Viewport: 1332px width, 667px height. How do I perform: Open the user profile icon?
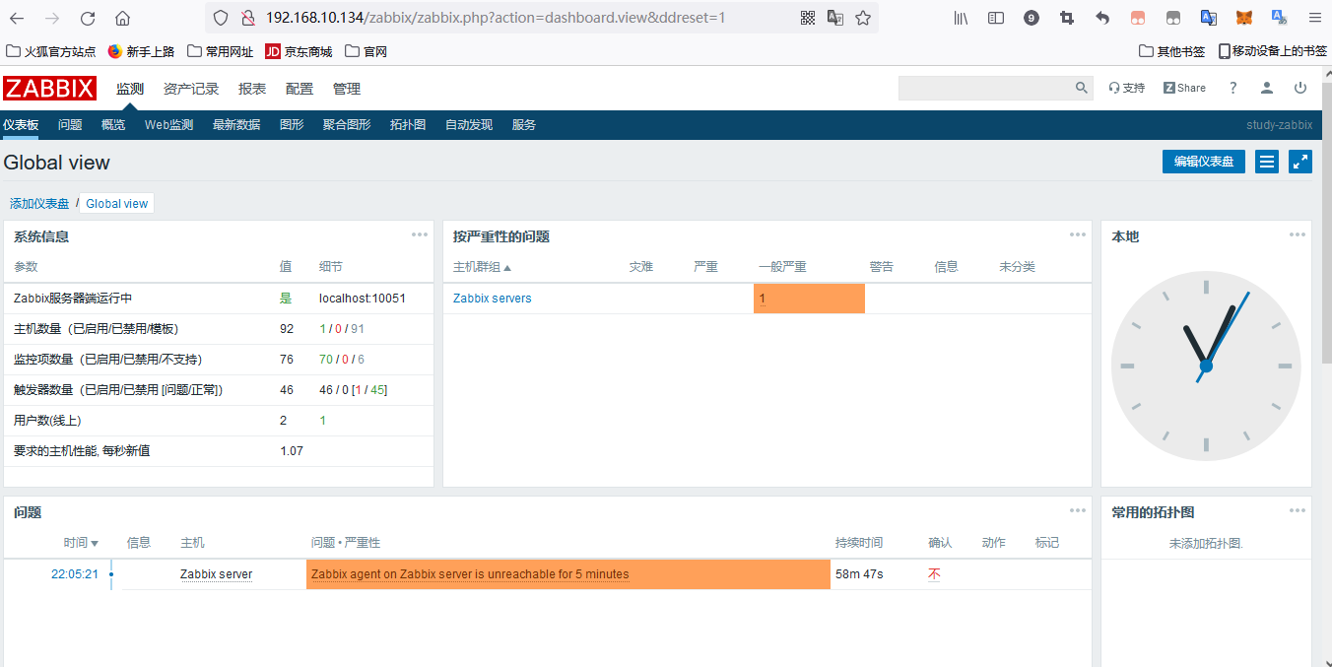pyautogui.click(x=1267, y=88)
